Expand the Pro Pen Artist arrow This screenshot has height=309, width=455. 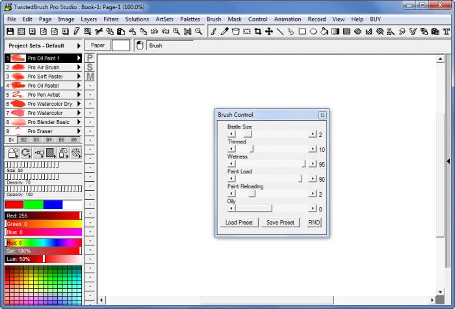[79, 95]
